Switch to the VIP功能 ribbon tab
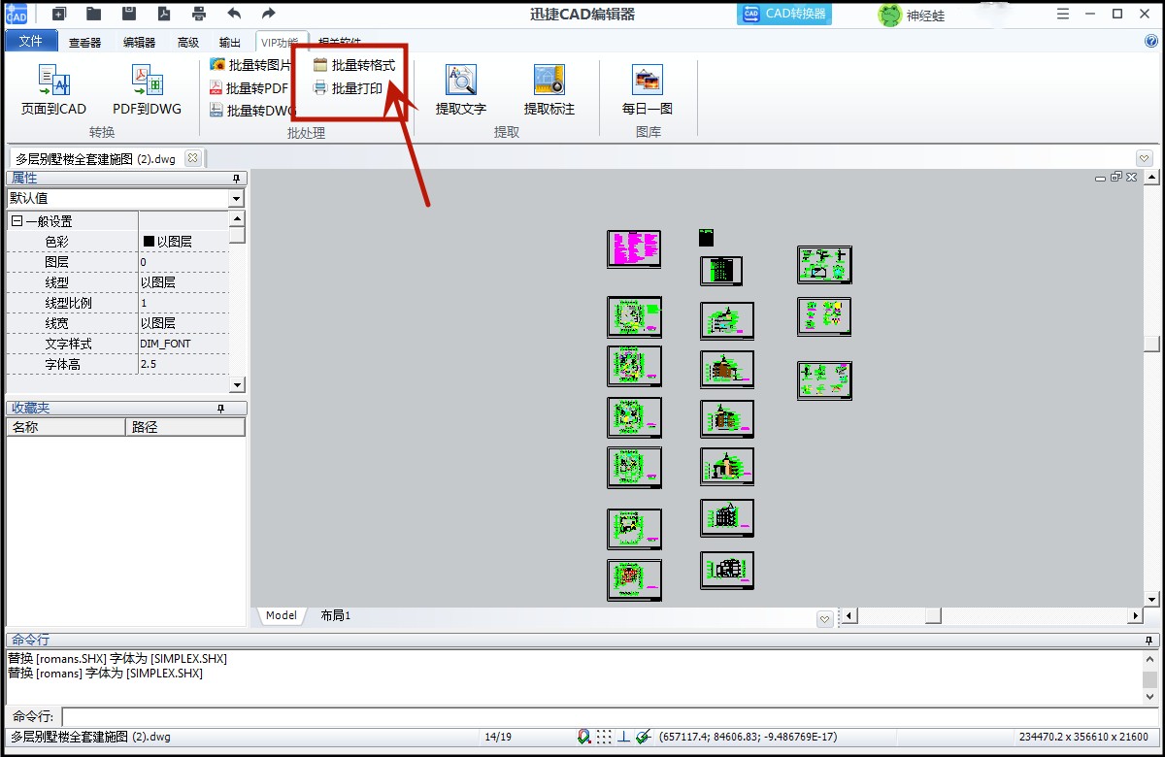Viewport: 1165px width, 757px height. point(280,42)
